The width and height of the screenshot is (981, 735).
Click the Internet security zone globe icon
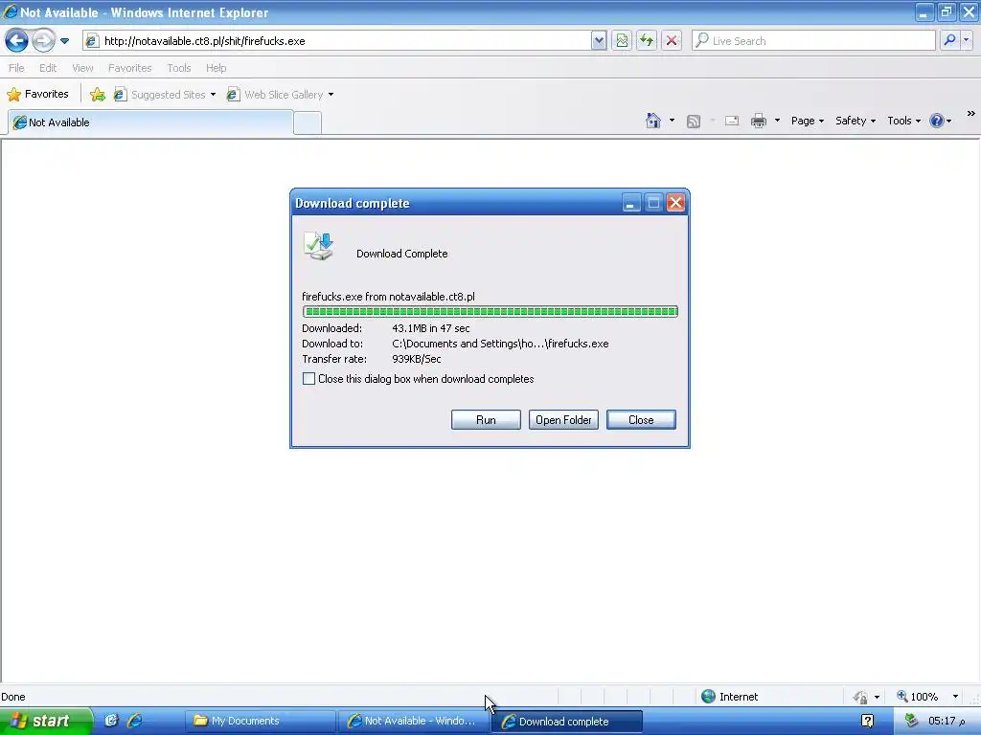[x=708, y=697]
